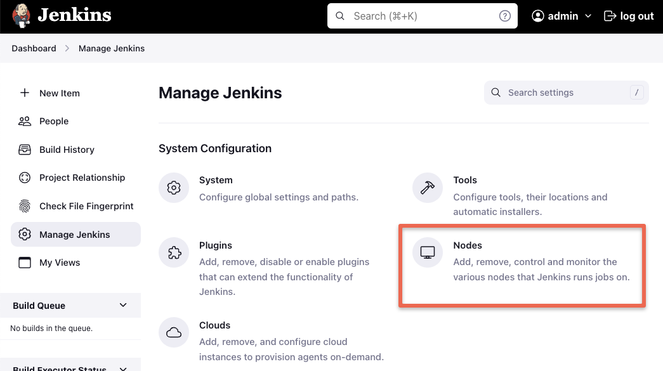This screenshot has width=663, height=371.
Task: Open the System configuration gear icon
Action: 173,187
